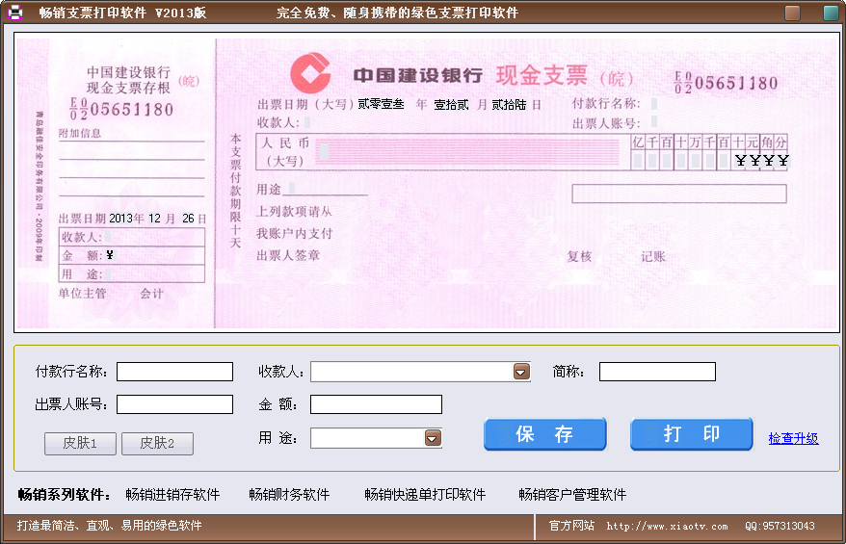846x544 pixels.
Task: Click the check stub date 2013年 12 月 26 日
Action: [158, 219]
